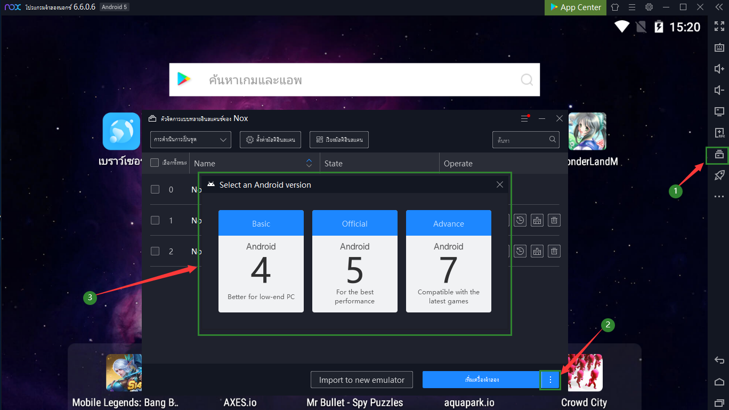
Task: Open the keyboard control mapping icon
Action: (x=719, y=47)
